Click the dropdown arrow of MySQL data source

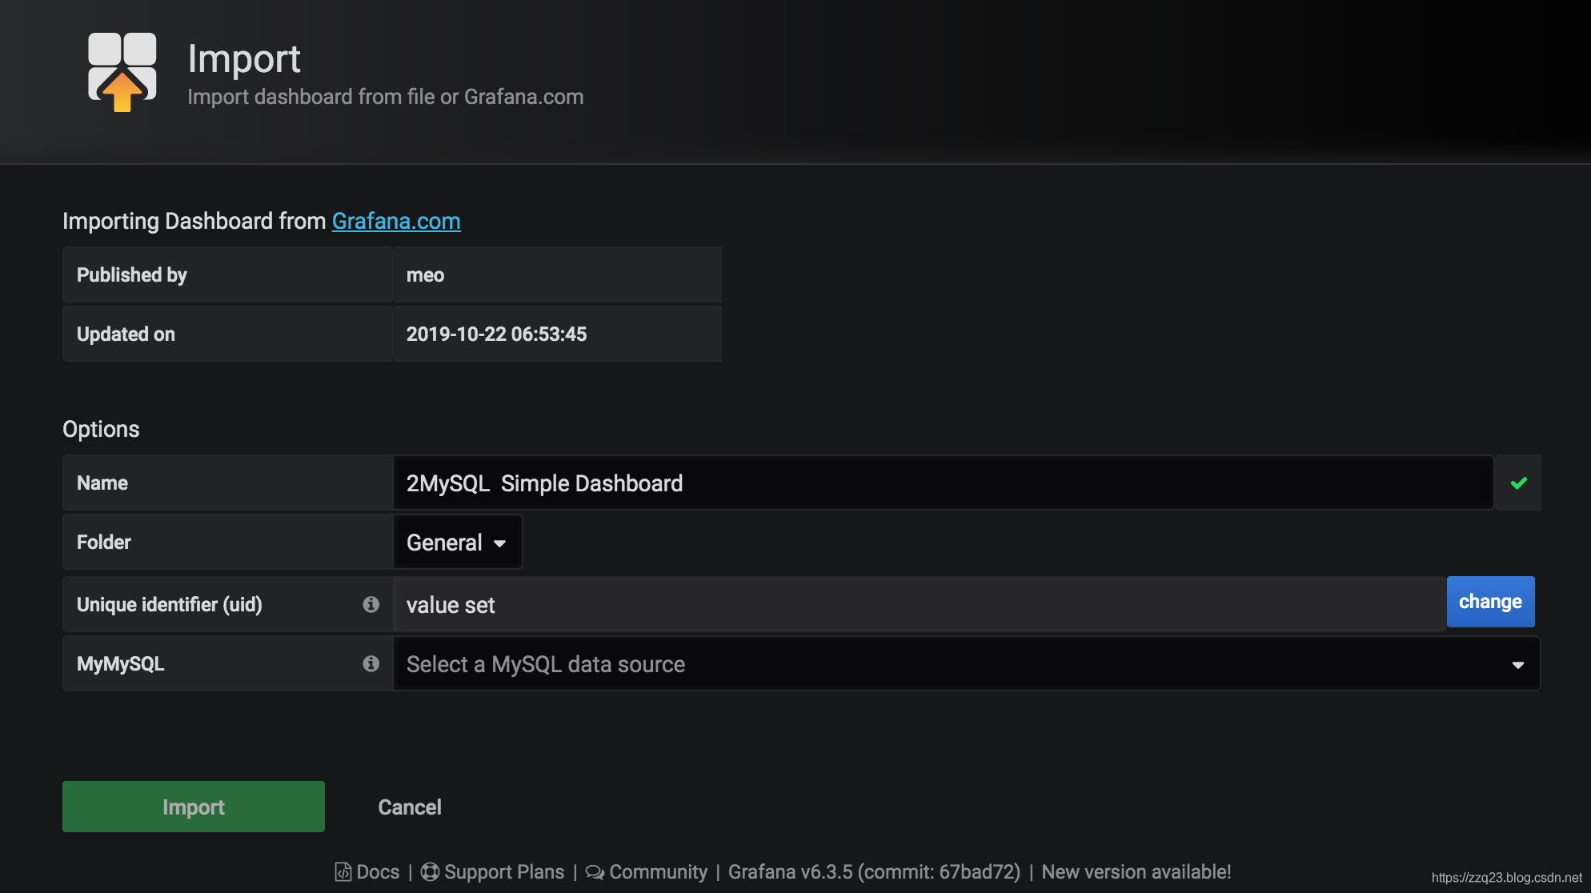[1517, 665]
